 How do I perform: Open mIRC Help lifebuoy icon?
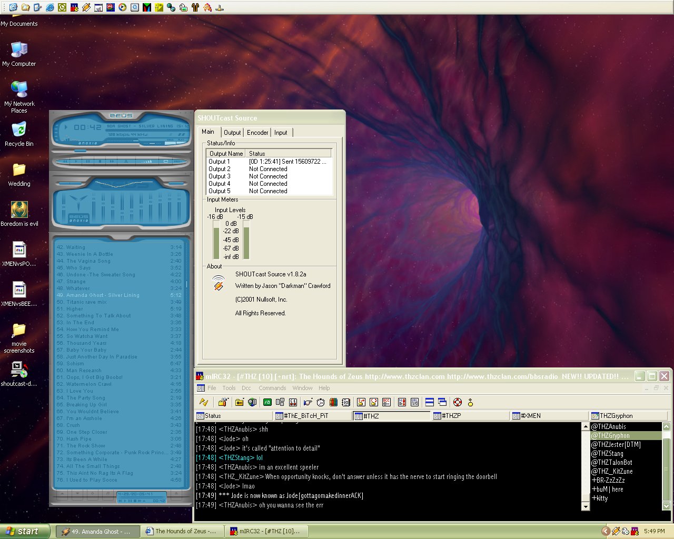[458, 402]
